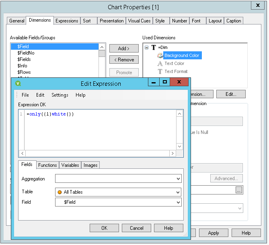269x245 pixels.
Task: Switch to the Number tab
Action: click(179, 21)
